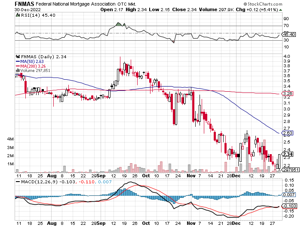Click the FNMAS ticker symbol in the header
301x227 pixels.
point(25,4)
